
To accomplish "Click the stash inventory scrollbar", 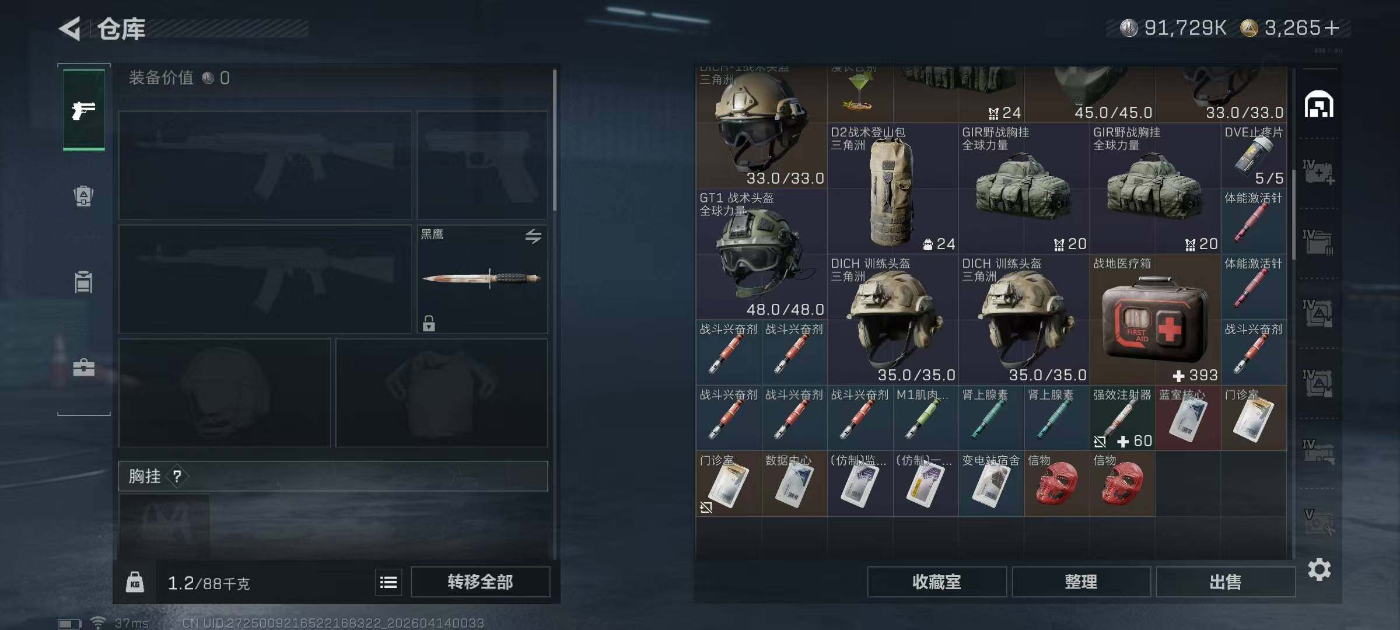I will coord(1293,215).
